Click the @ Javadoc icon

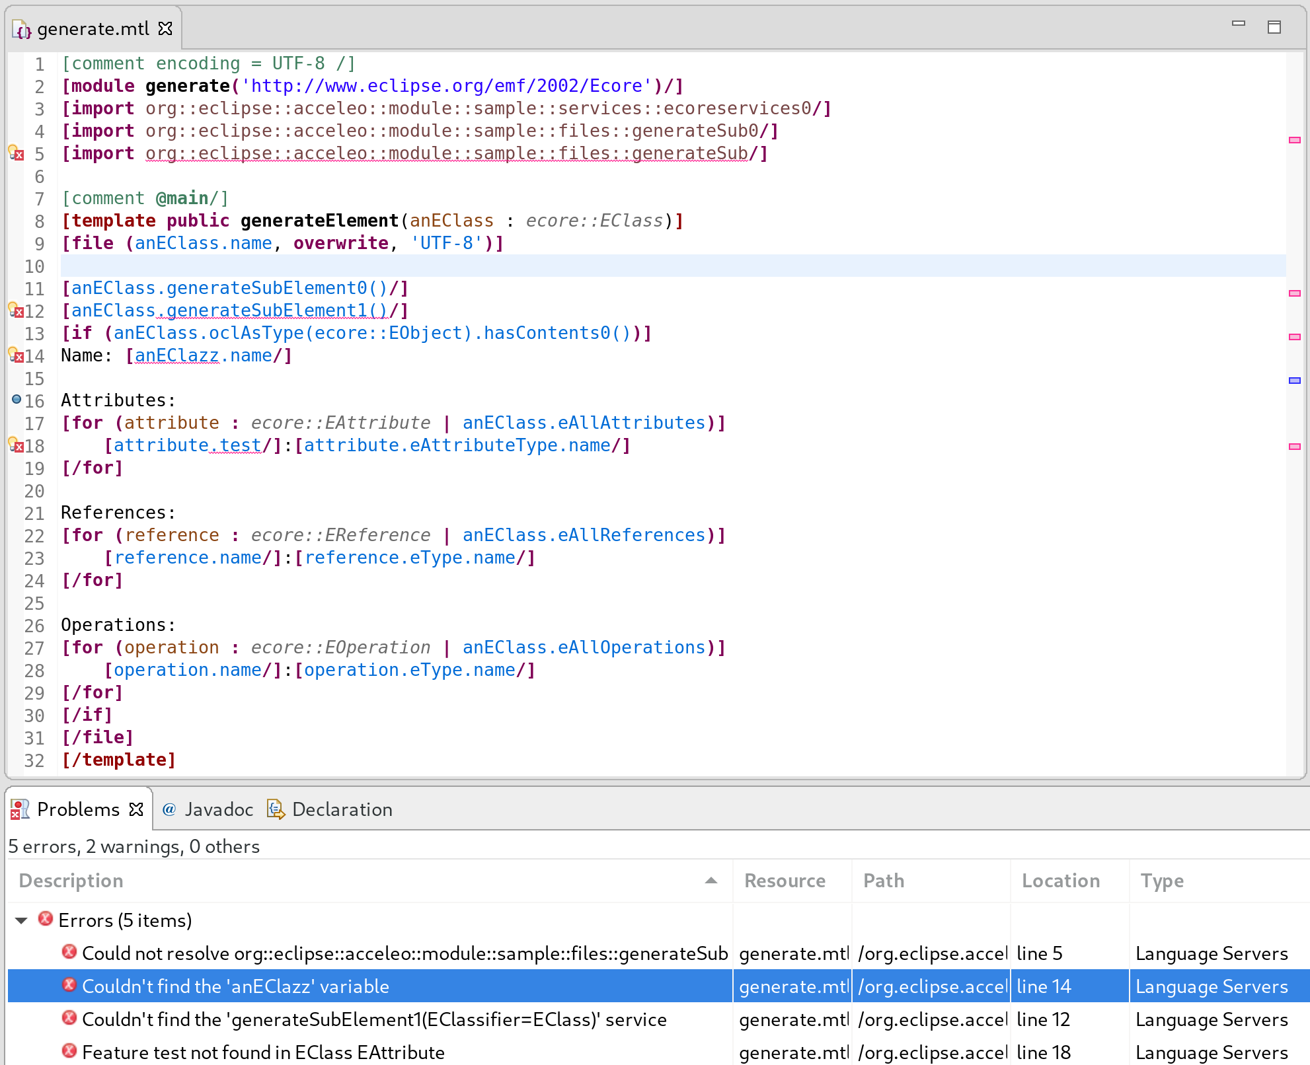[169, 809]
